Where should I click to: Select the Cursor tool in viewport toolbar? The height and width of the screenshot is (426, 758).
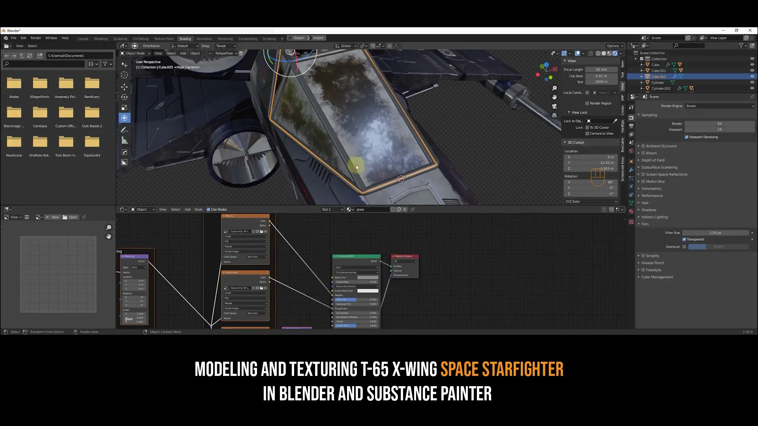124,75
